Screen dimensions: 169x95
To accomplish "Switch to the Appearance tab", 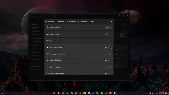I will point(50,22).
